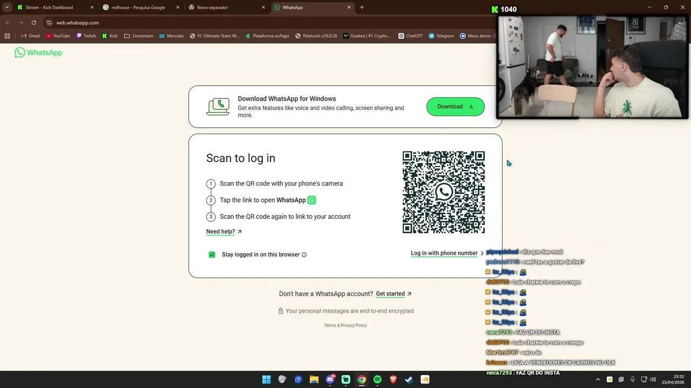The height and width of the screenshot is (388, 691).
Task: Reload the current page
Action: coord(33,23)
